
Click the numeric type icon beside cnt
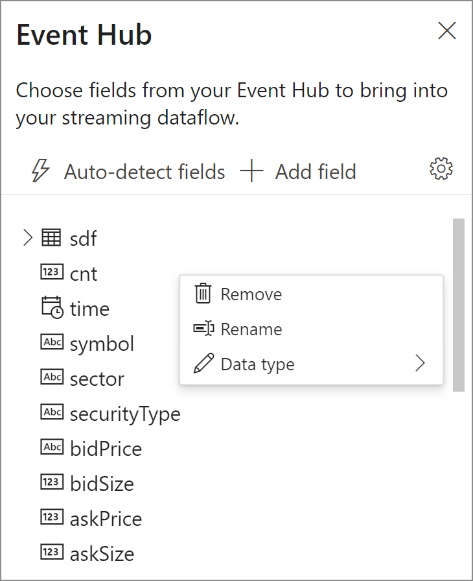tap(51, 273)
